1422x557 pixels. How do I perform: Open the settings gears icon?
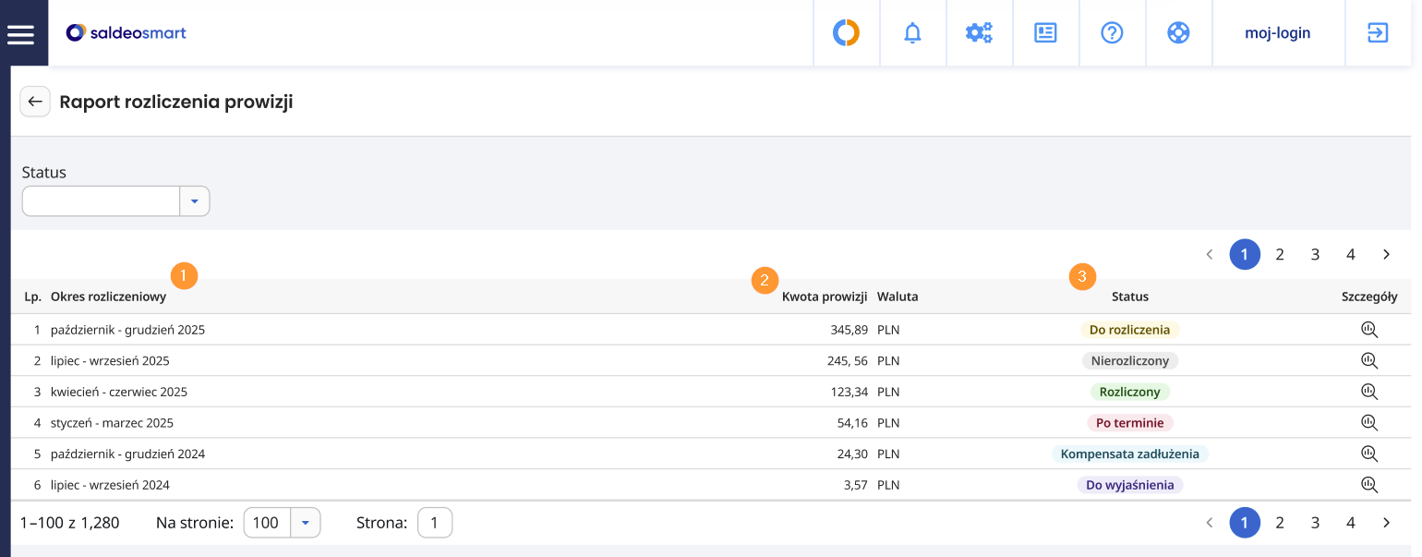click(x=979, y=33)
